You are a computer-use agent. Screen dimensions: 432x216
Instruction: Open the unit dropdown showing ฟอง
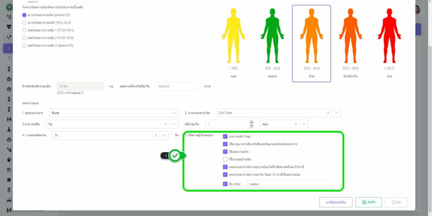[304, 124]
